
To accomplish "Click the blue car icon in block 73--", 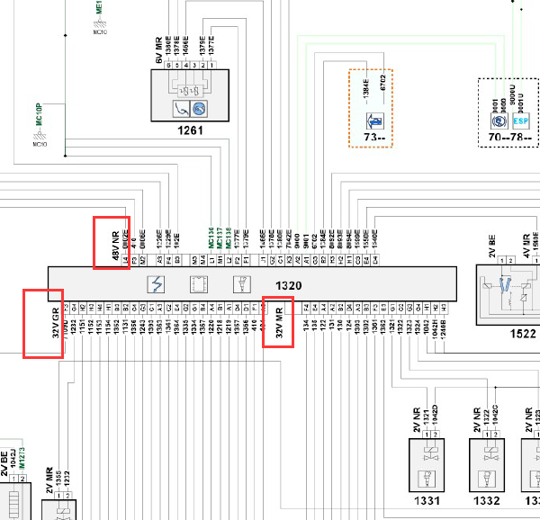I will click(375, 121).
